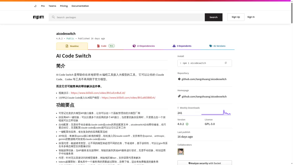Screen dimensions: 293x165
Task: Open the collaborator avatar
Action: pos(181,151)
